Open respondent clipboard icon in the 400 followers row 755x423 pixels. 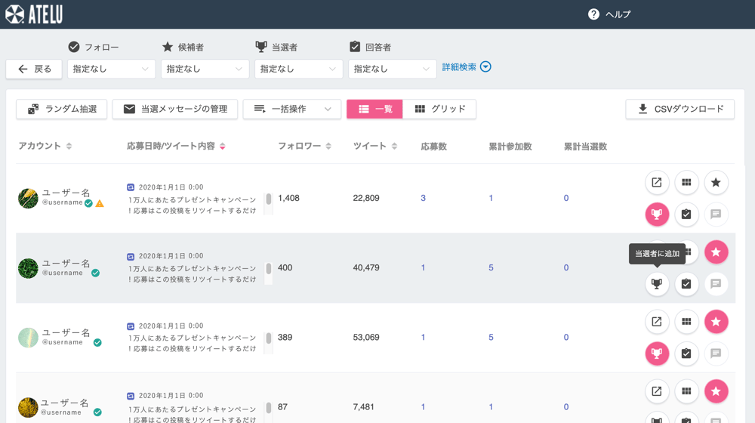point(686,284)
